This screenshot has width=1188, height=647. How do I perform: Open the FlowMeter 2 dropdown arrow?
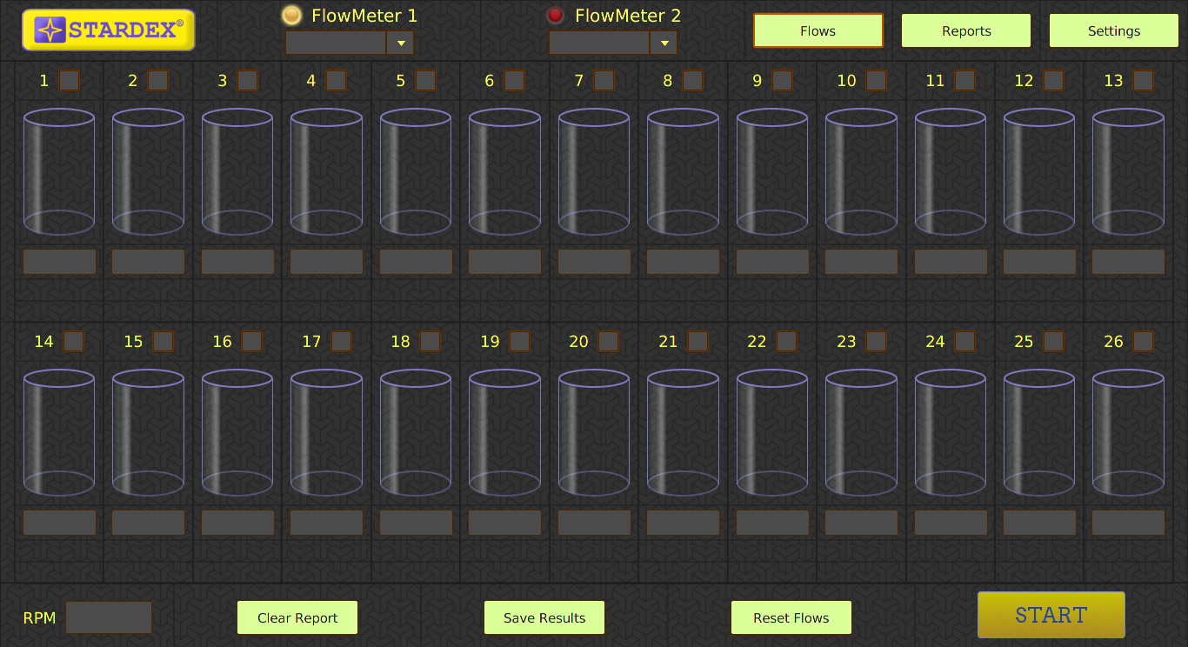point(664,43)
